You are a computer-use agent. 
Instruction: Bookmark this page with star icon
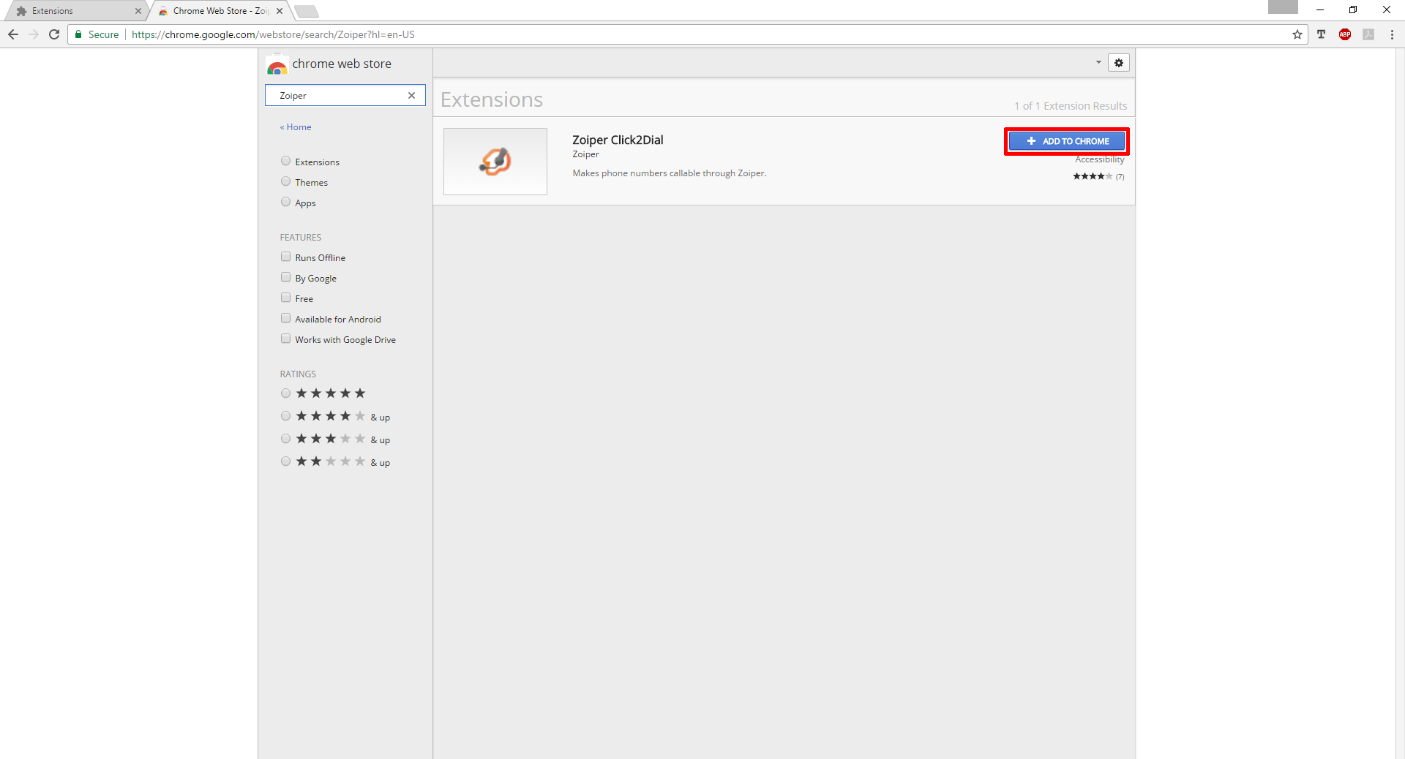click(1297, 34)
